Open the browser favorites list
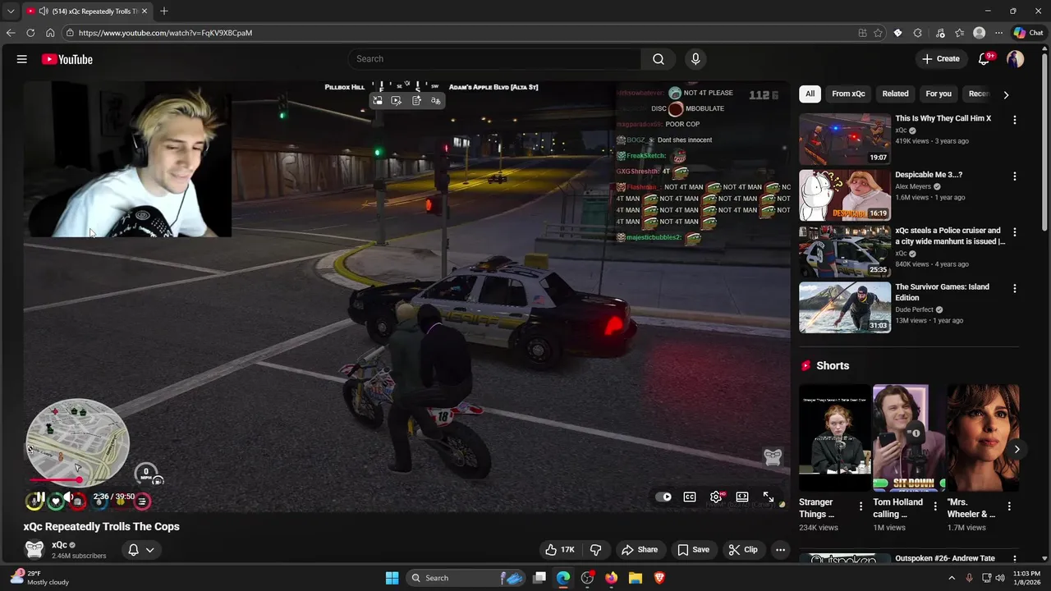Image resolution: width=1051 pixels, height=591 pixels. [959, 33]
